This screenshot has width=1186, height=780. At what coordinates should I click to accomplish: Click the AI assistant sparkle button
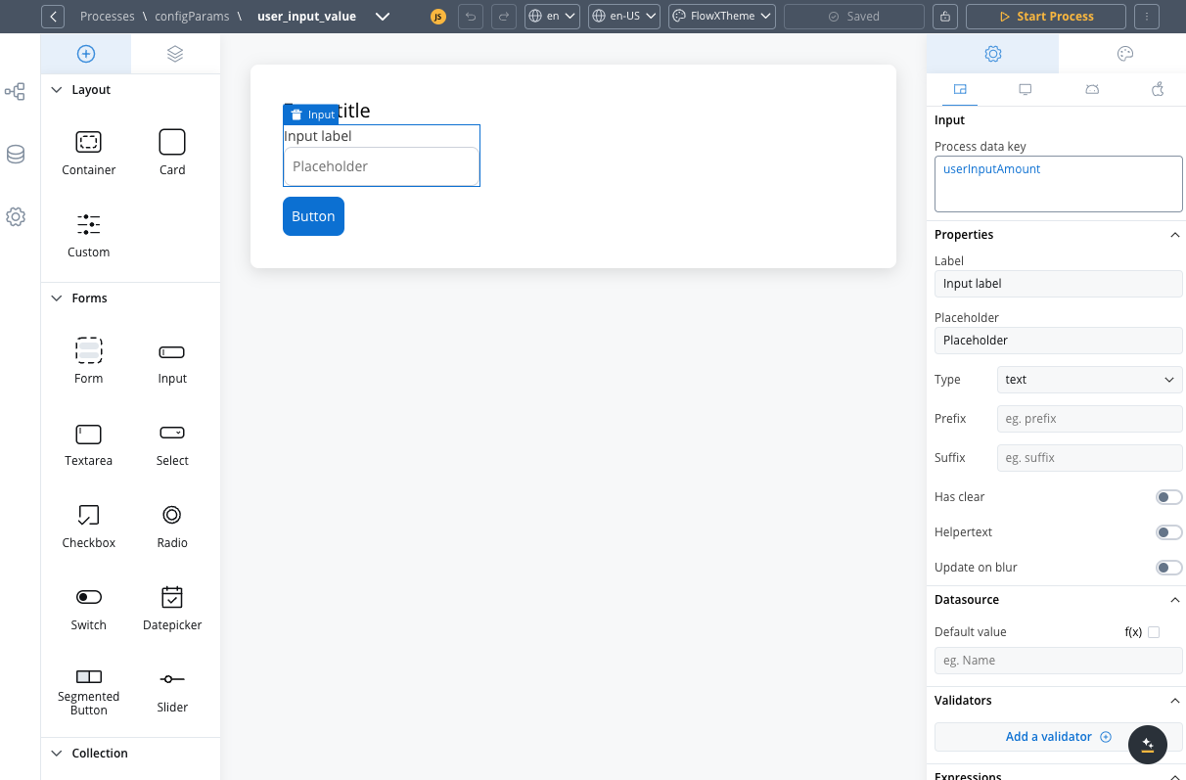coord(1148,745)
